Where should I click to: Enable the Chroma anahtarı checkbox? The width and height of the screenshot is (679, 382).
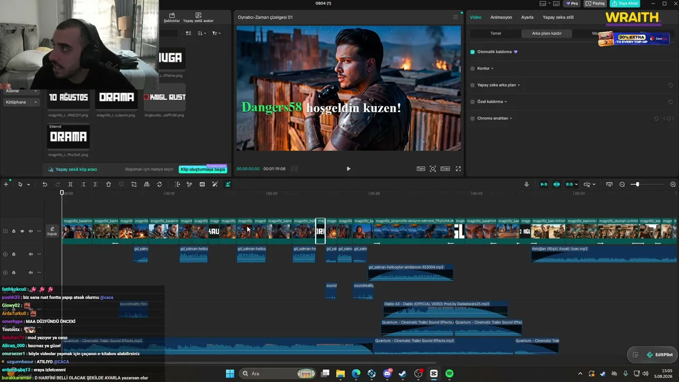point(473,118)
